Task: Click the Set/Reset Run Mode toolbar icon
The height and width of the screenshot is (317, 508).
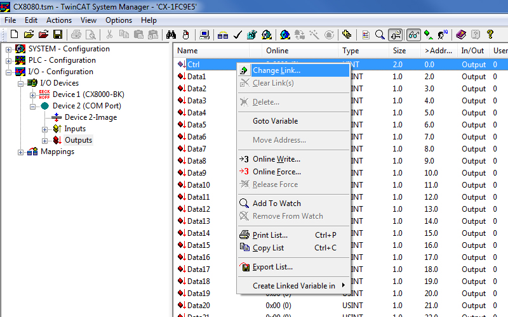Action: [x=266, y=34]
